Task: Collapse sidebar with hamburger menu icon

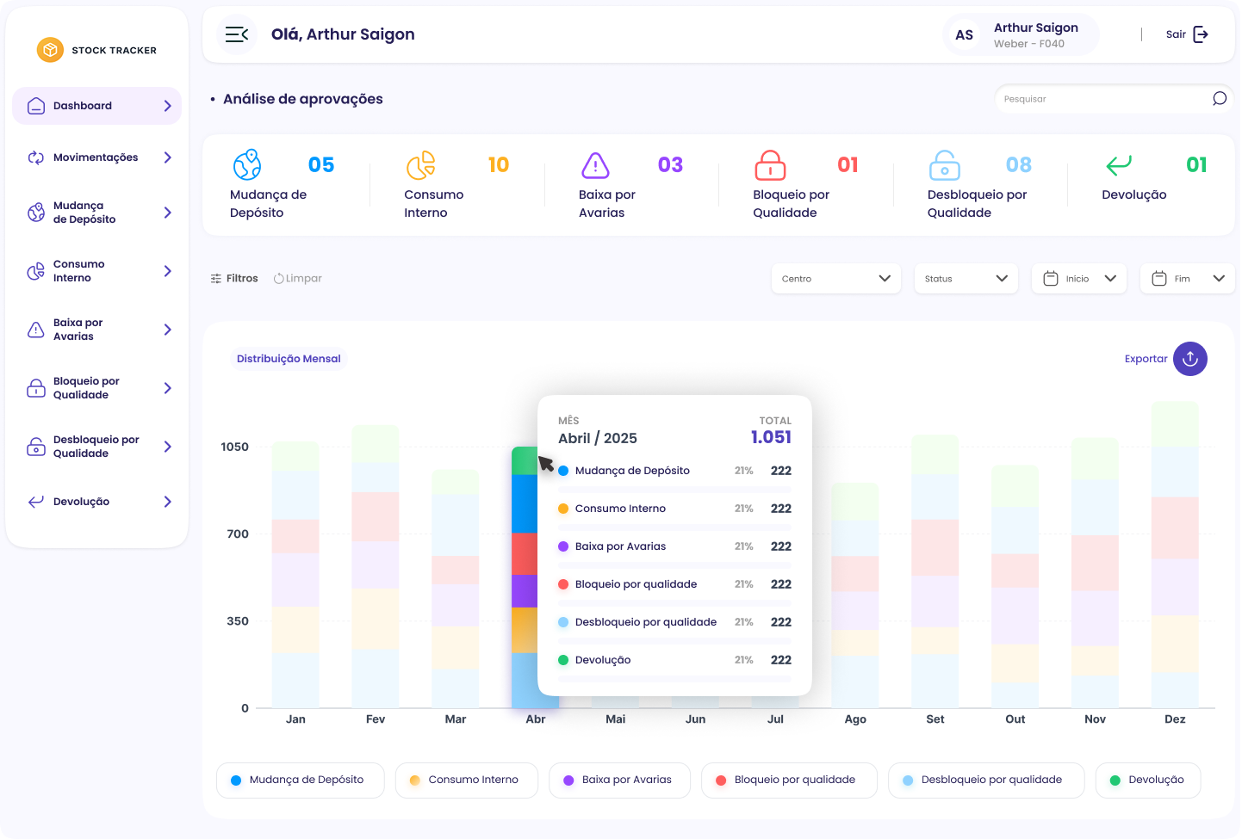Action: coord(237,34)
